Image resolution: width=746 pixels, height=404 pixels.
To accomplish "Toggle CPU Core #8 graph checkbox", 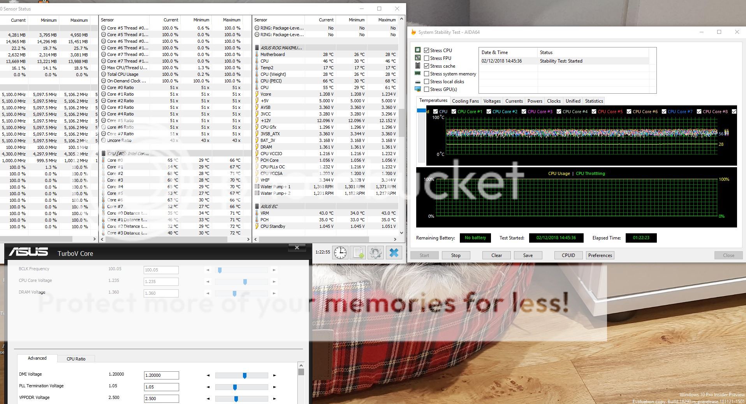I will (x=699, y=112).
